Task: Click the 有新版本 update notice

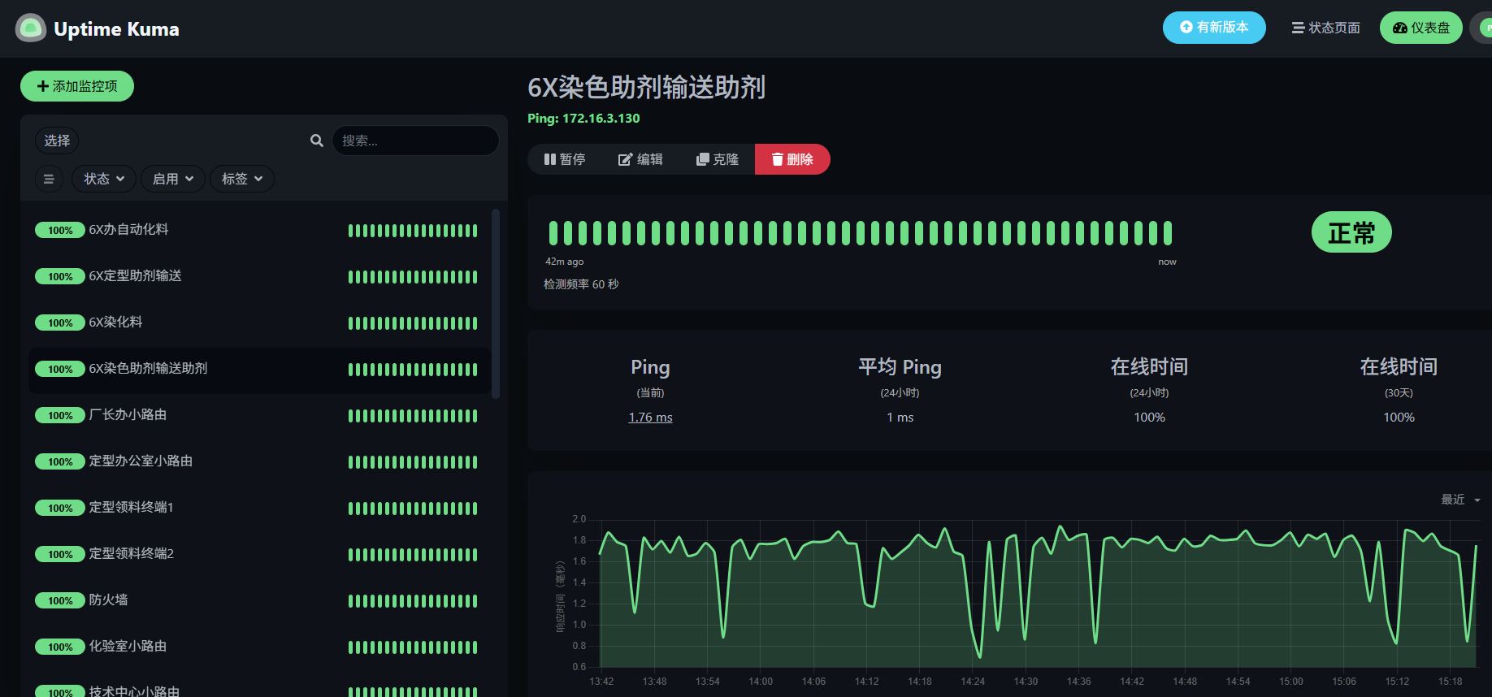Action: (1214, 28)
